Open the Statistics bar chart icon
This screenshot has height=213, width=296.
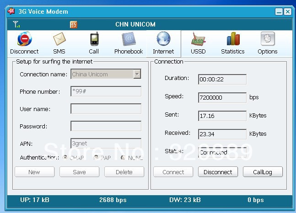click(233, 39)
